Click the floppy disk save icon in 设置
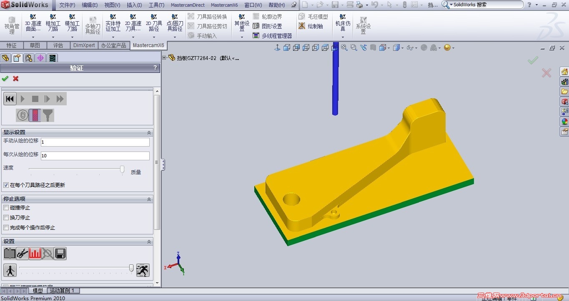569x301 pixels. [60, 253]
